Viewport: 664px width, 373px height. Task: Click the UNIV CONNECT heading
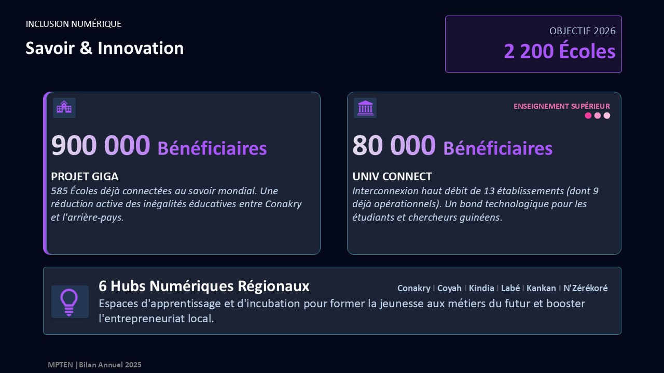pos(392,177)
